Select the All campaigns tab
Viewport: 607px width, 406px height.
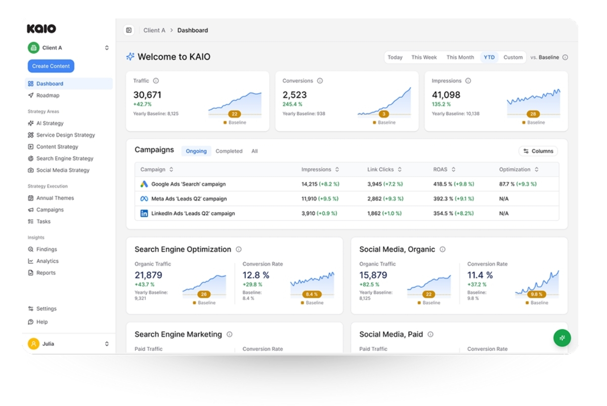[254, 151]
